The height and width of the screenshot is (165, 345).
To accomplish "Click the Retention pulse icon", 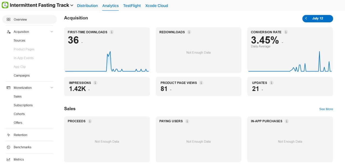I will pos(9,135).
